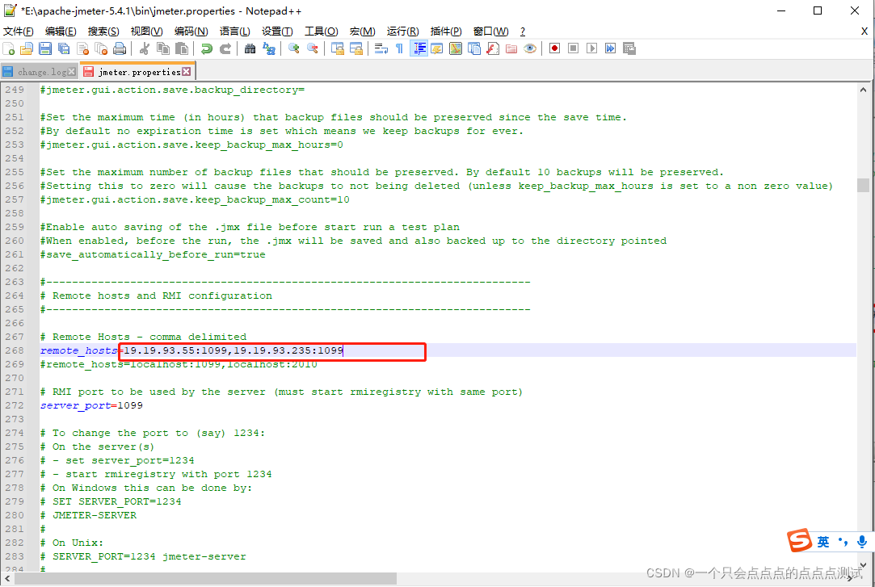
Task: Open the 视图(V) menu
Action: click(147, 31)
